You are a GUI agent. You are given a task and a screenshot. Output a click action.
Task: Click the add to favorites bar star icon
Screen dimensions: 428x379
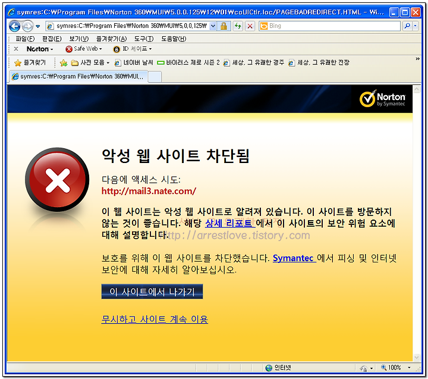tap(64, 63)
